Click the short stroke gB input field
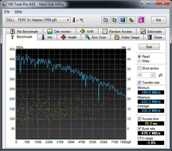Screen dimensions: 172x151 click(144, 75)
